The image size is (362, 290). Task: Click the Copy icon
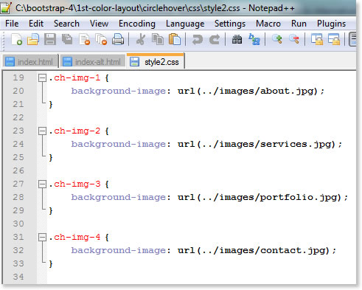click(158, 39)
